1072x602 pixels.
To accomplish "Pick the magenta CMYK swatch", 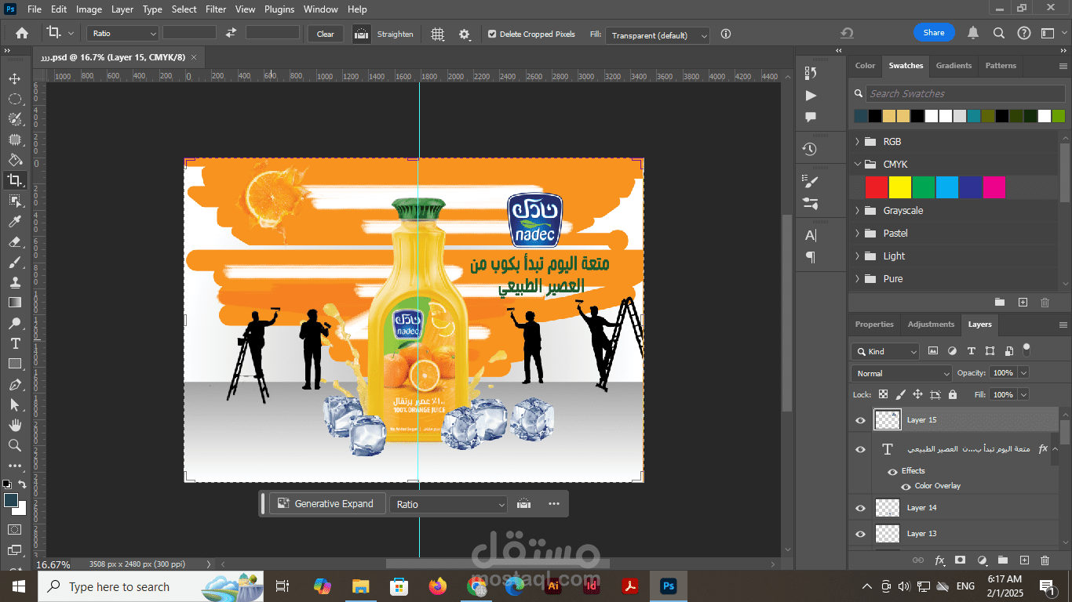I will click(x=994, y=187).
